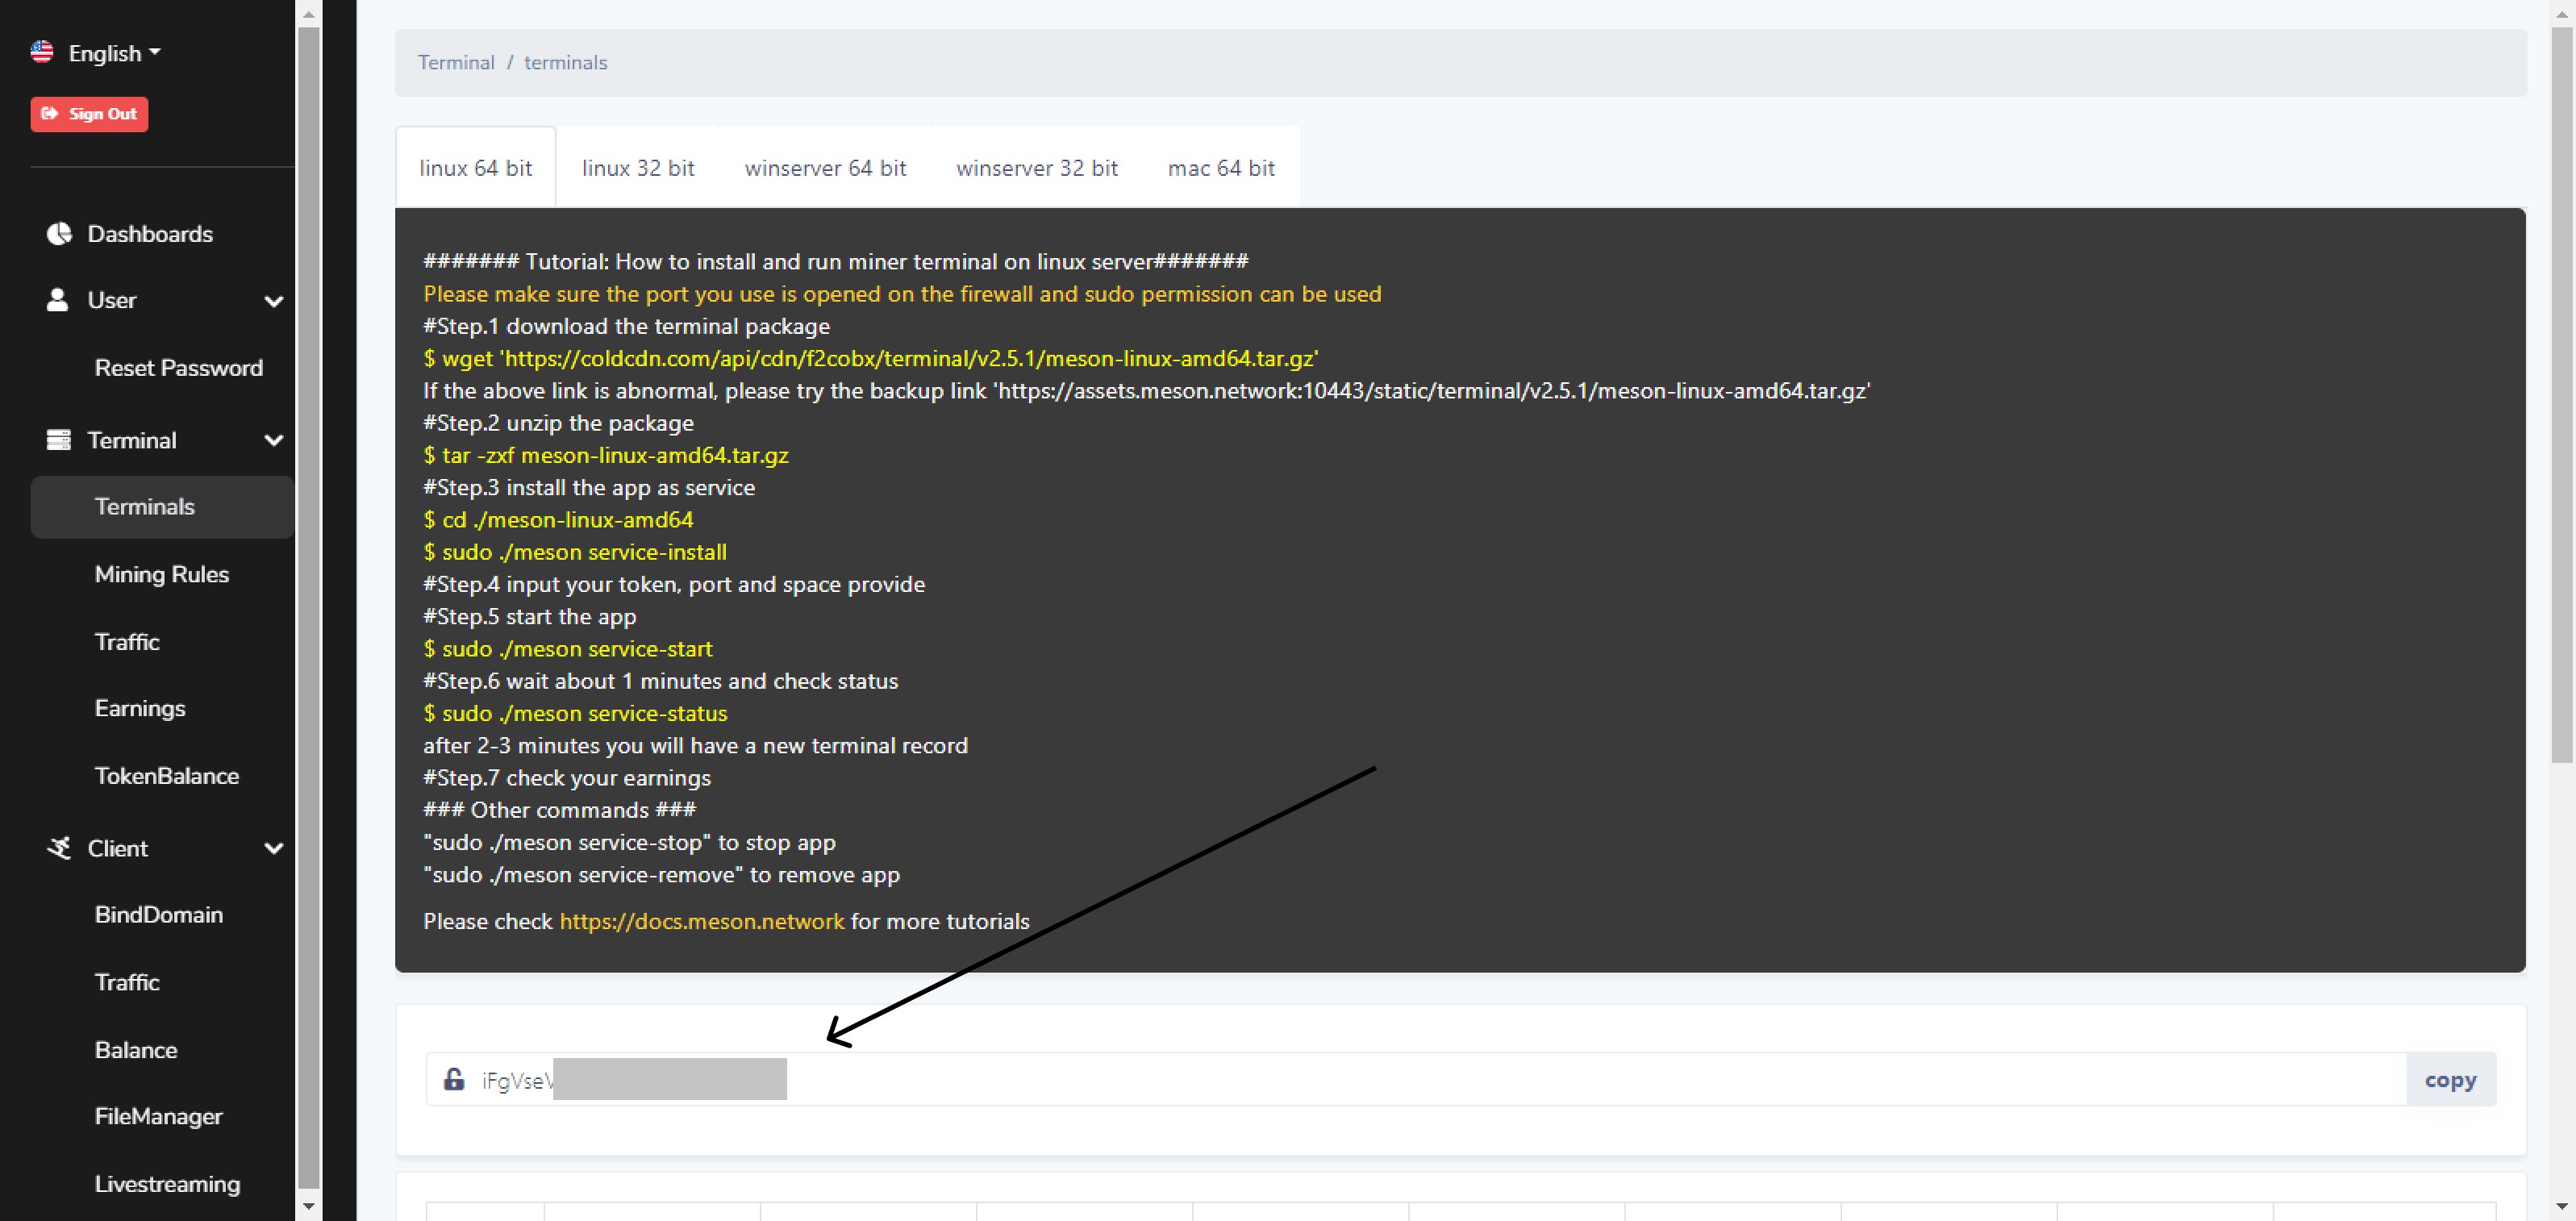Select the winserver 64 bit tab

(825, 168)
